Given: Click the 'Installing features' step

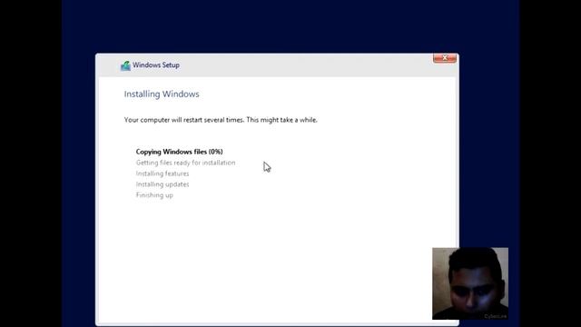Looking at the screenshot, I should tap(162, 173).
